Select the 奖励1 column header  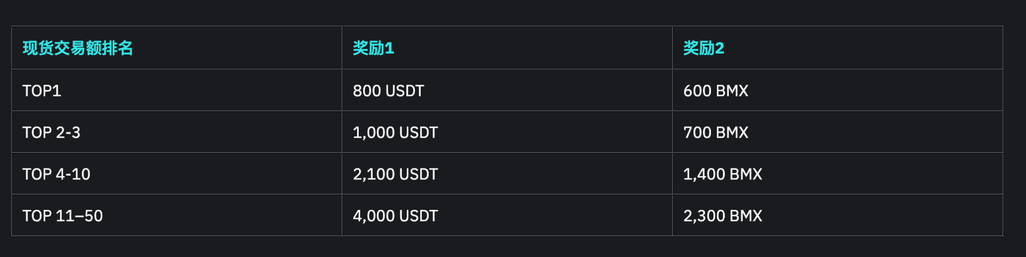click(373, 48)
